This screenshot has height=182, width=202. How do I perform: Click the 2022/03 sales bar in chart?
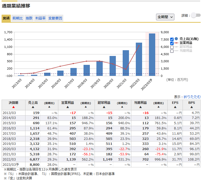click(x=139, y=59)
